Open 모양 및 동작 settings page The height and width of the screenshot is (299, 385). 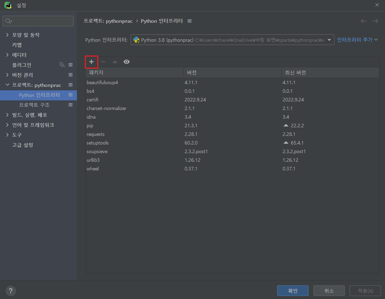26,35
